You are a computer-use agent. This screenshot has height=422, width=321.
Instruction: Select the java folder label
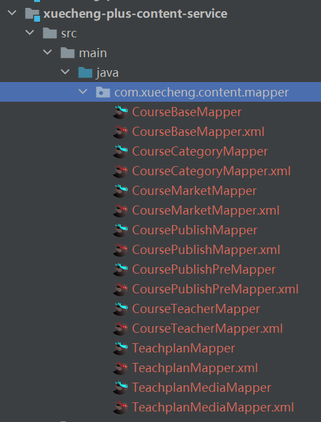click(x=108, y=74)
